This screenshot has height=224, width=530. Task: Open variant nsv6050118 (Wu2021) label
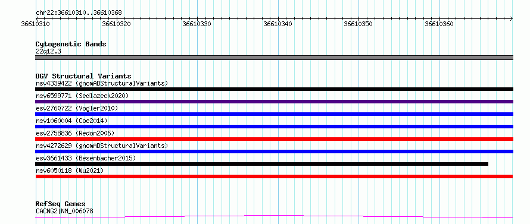(70, 171)
